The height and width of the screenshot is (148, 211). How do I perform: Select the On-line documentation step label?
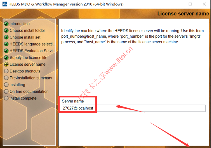29,92
